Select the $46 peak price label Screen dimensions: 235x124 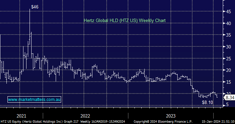tap(35, 7)
